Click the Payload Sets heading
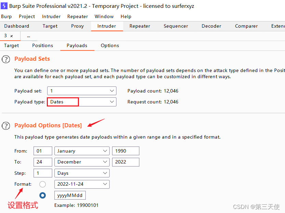Viewport: 285px width, 213px height. [x=32, y=59]
